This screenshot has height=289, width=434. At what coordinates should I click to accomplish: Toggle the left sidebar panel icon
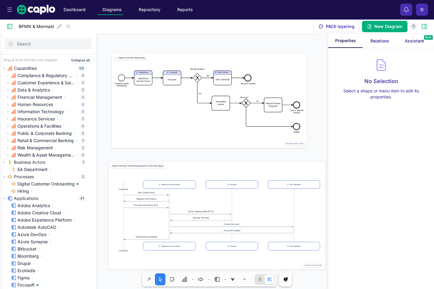coord(10,26)
